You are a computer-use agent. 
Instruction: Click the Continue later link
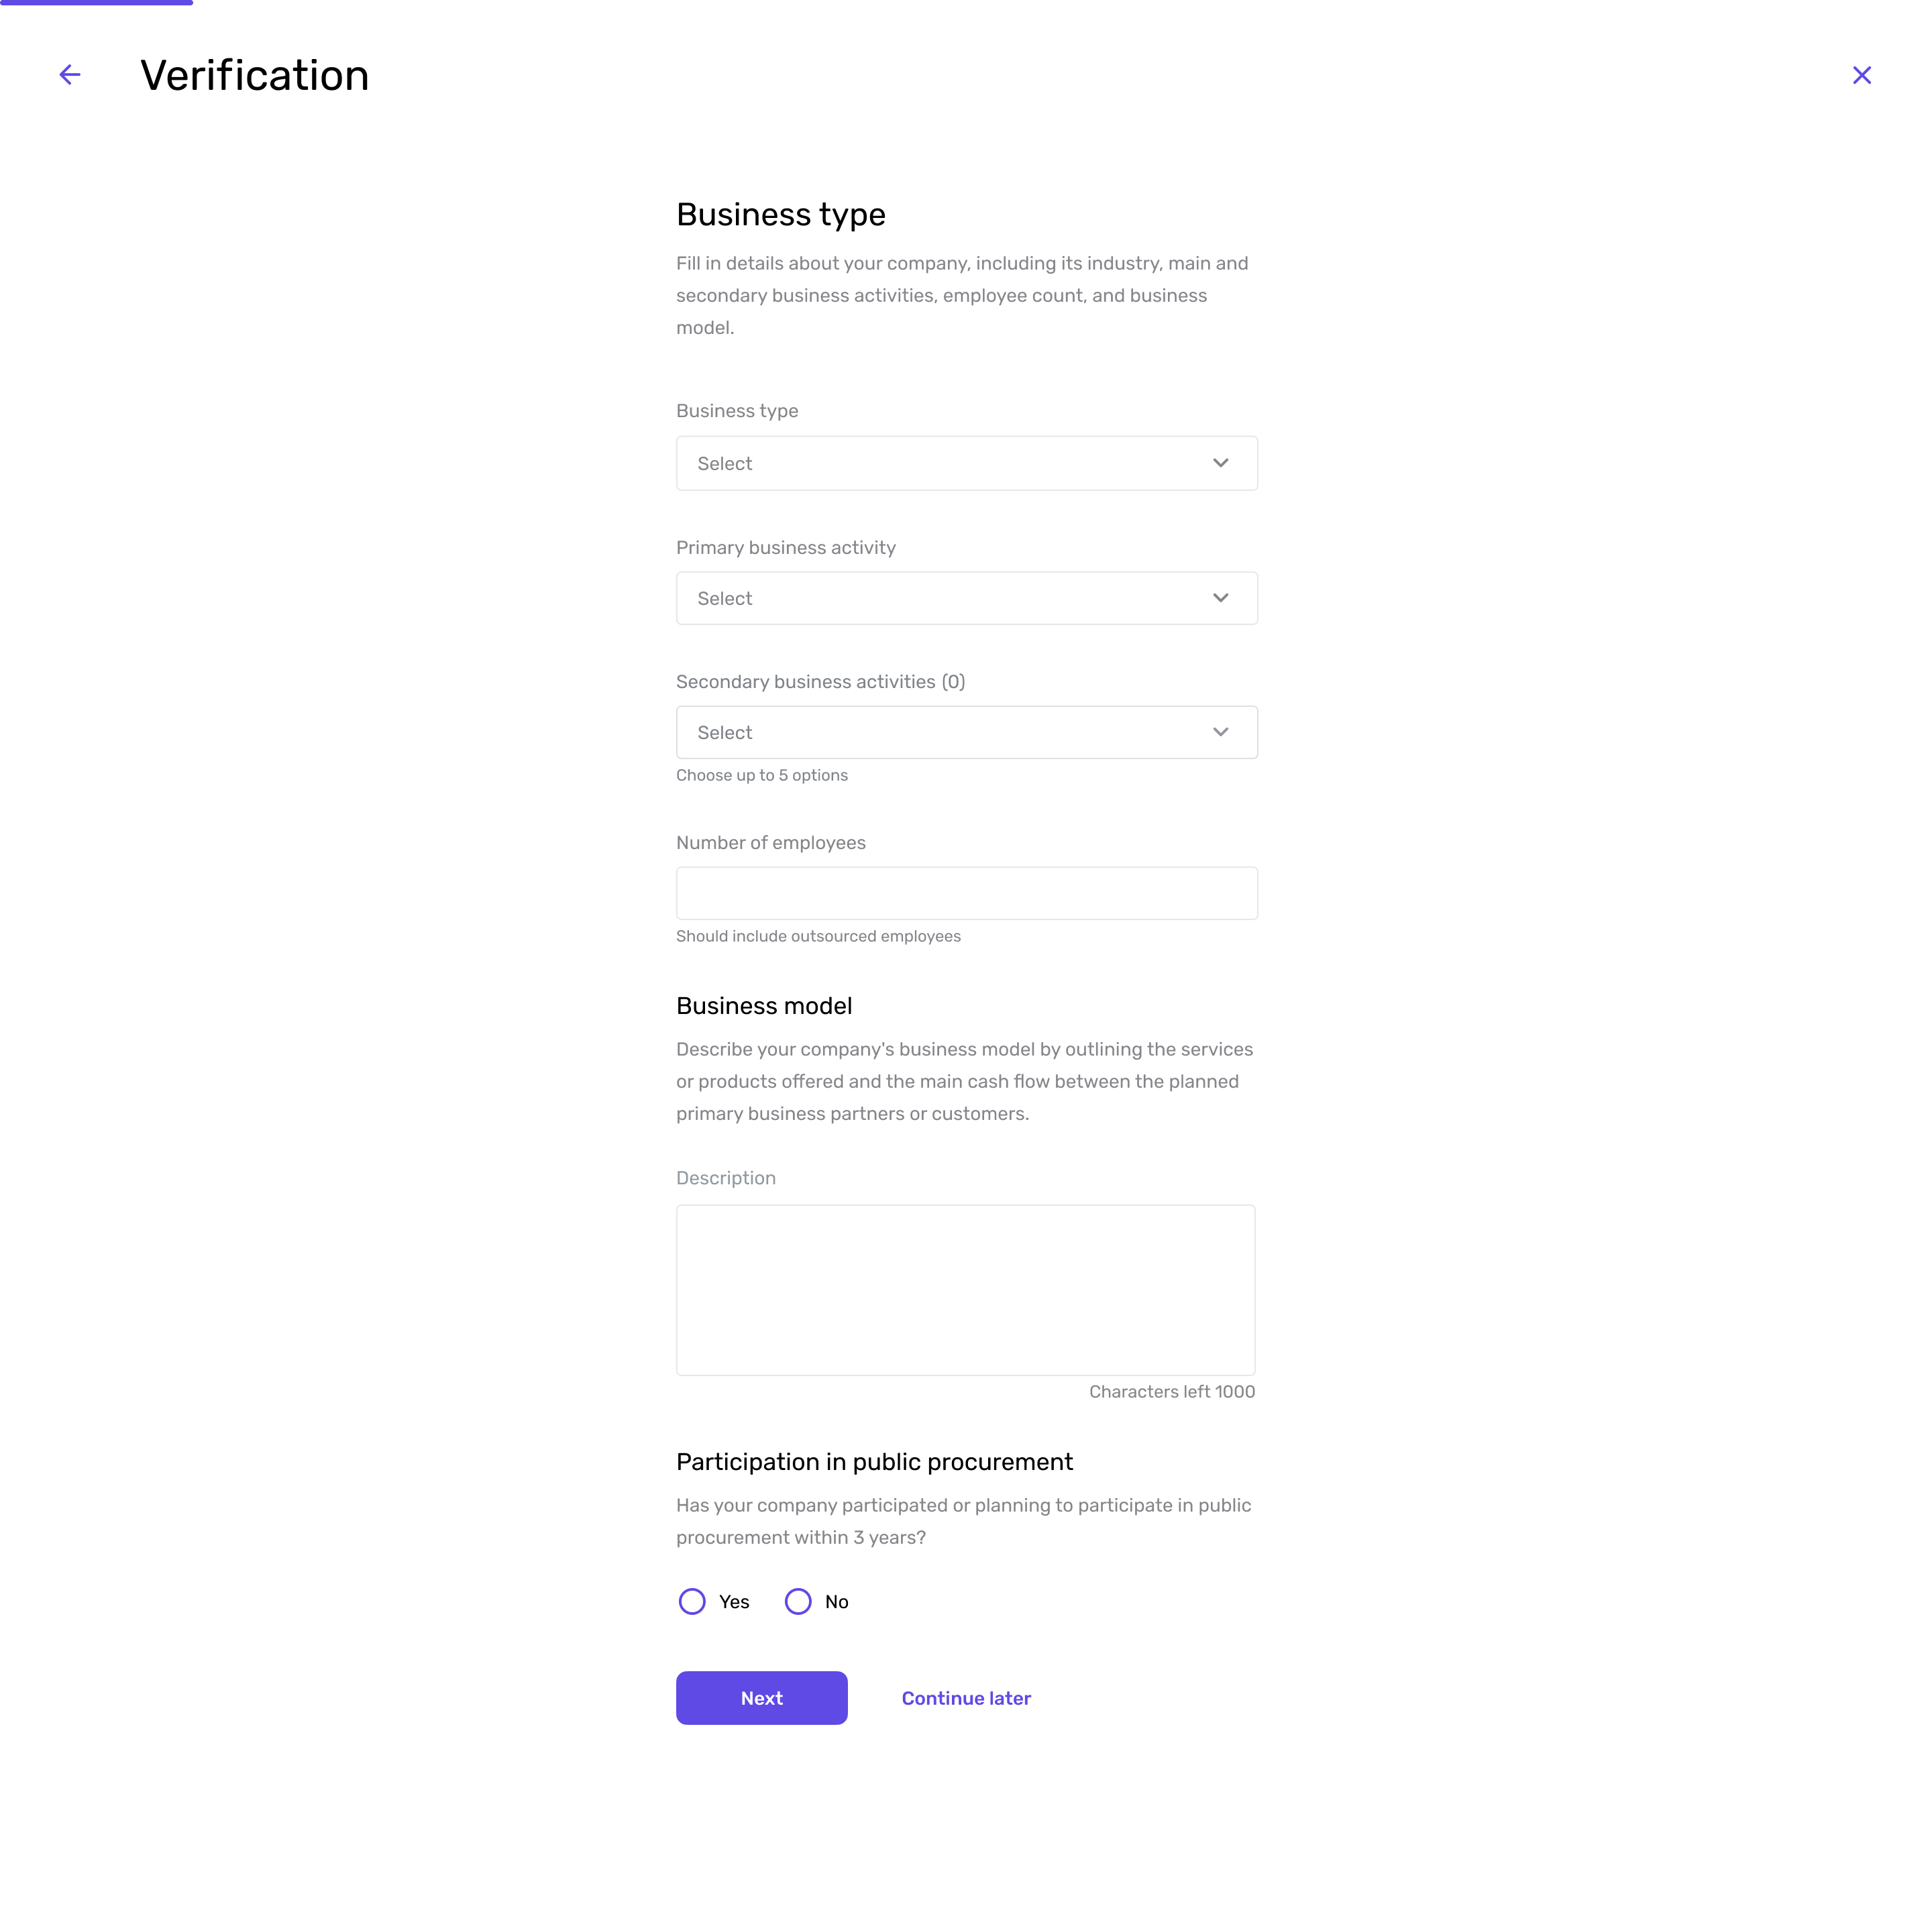click(966, 1697)
